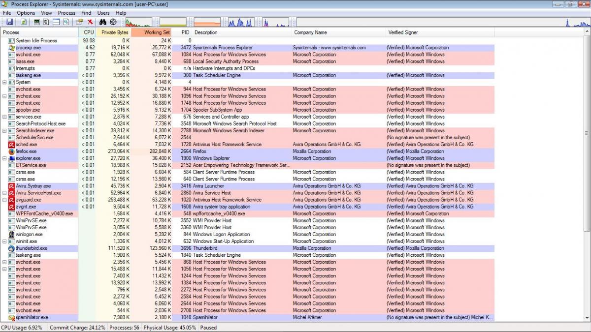Open the File menu

7,13
